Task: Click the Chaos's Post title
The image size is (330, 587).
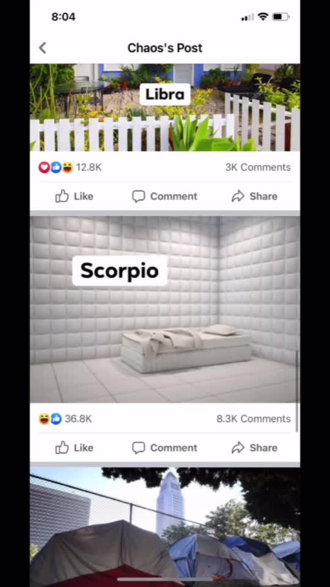Action: pos(164,48)
